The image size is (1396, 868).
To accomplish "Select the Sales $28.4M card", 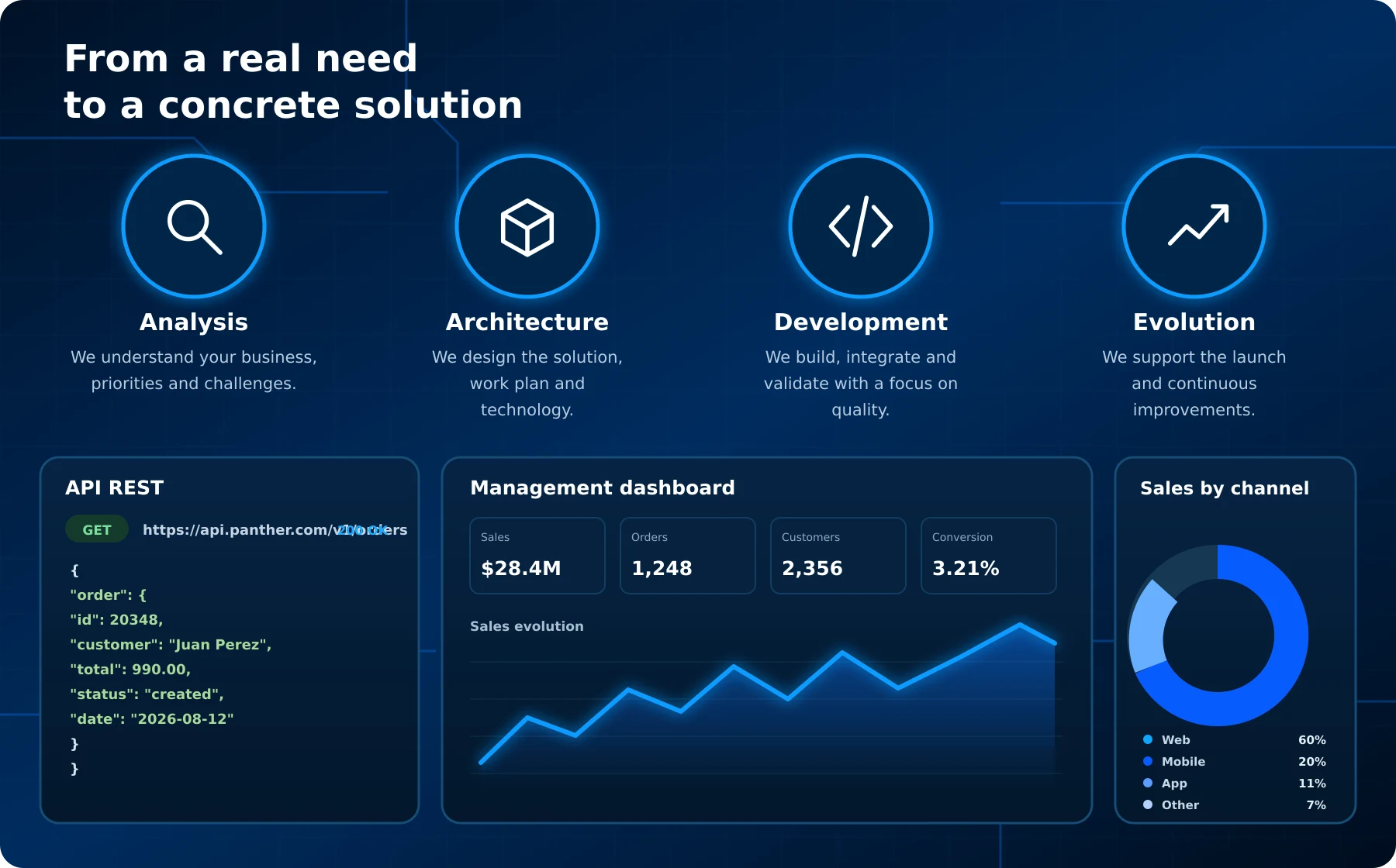I will click(537, 556).
